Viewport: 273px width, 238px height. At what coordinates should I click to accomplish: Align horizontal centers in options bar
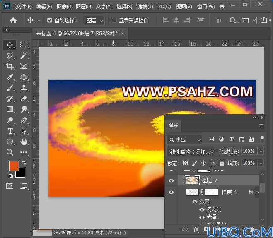pyautogui.click(x=176, y=20)
